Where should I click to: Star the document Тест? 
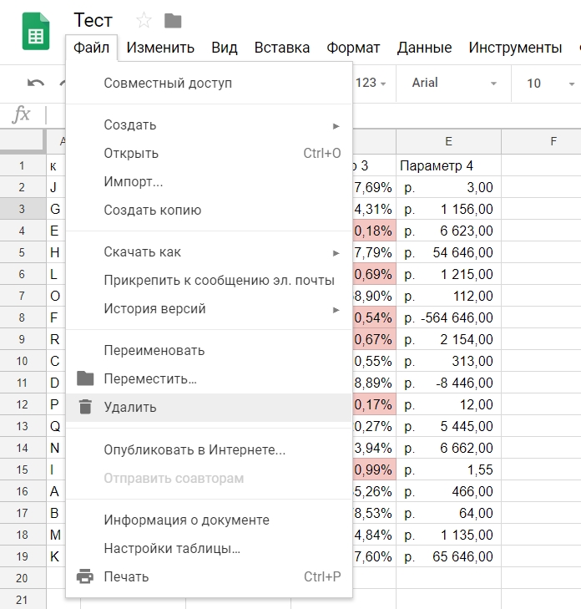click(144, 21)
